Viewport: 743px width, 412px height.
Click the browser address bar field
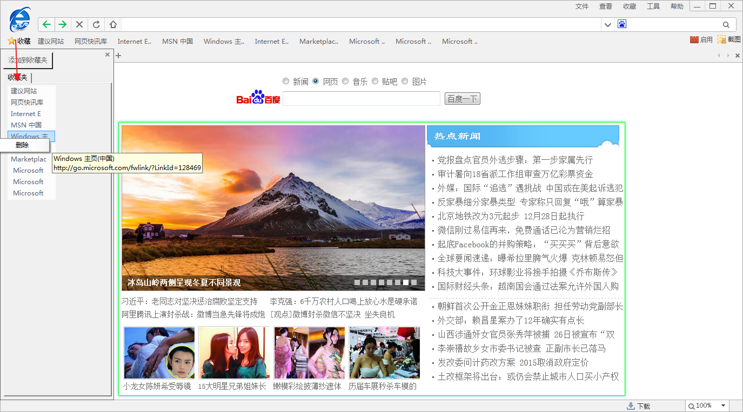(361, 24)
